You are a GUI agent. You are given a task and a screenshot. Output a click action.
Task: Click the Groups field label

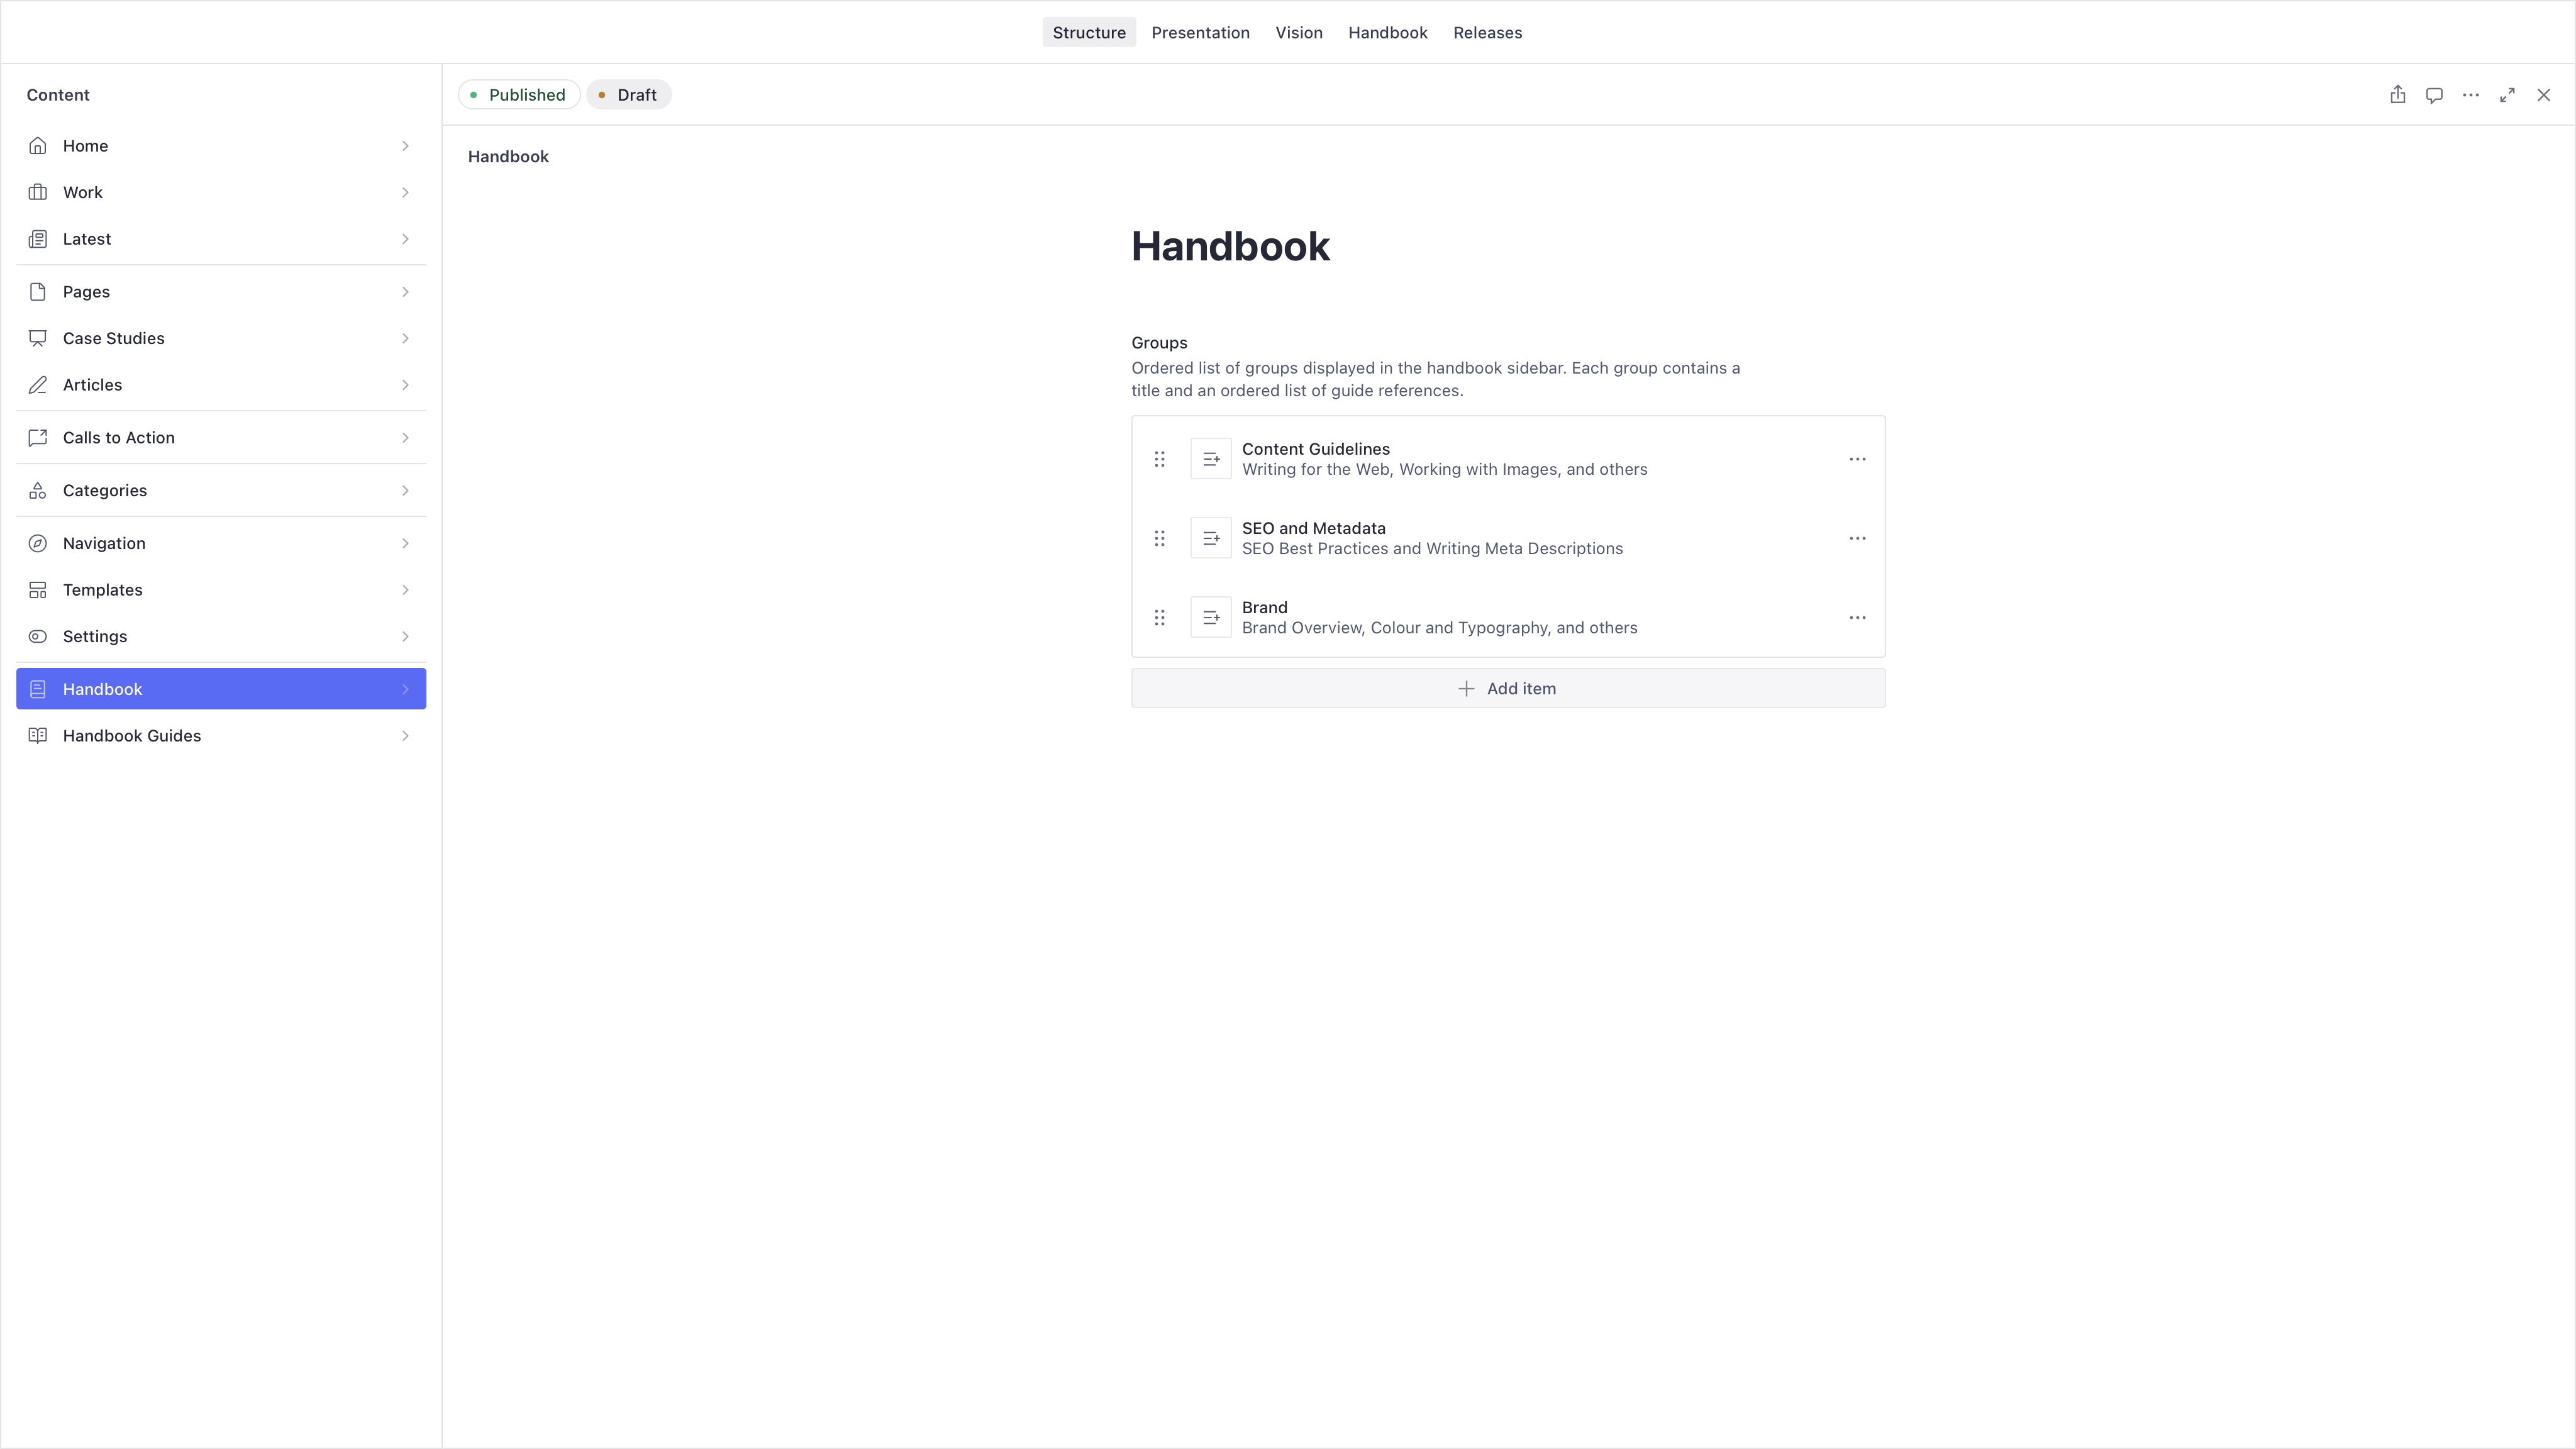[1159, 343]
